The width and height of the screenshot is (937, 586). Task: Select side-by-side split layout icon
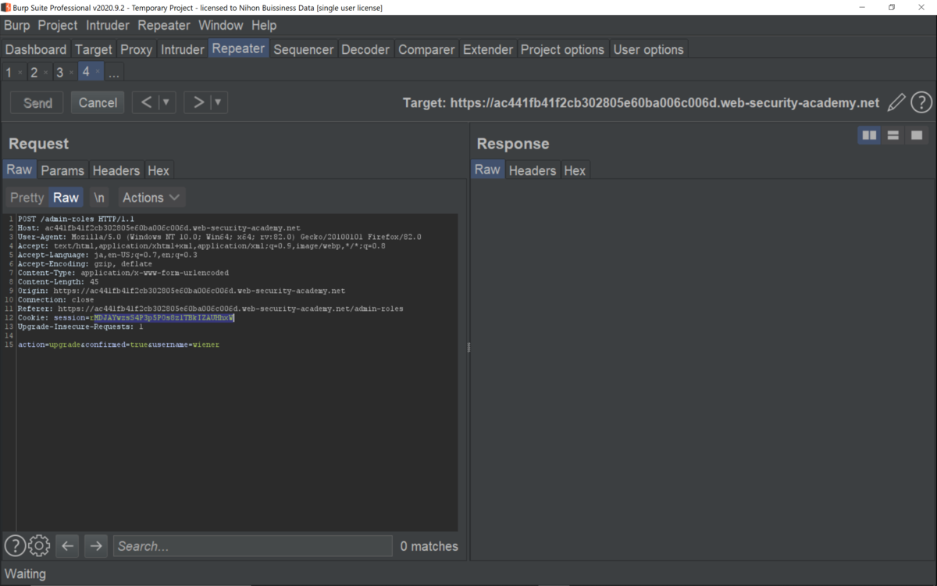(x=869, y=135)
